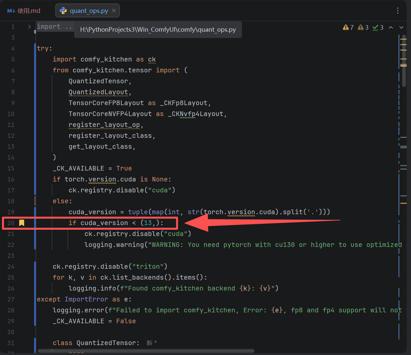
Task: Click 'logging.warning' on line 22
Action: 114,245
